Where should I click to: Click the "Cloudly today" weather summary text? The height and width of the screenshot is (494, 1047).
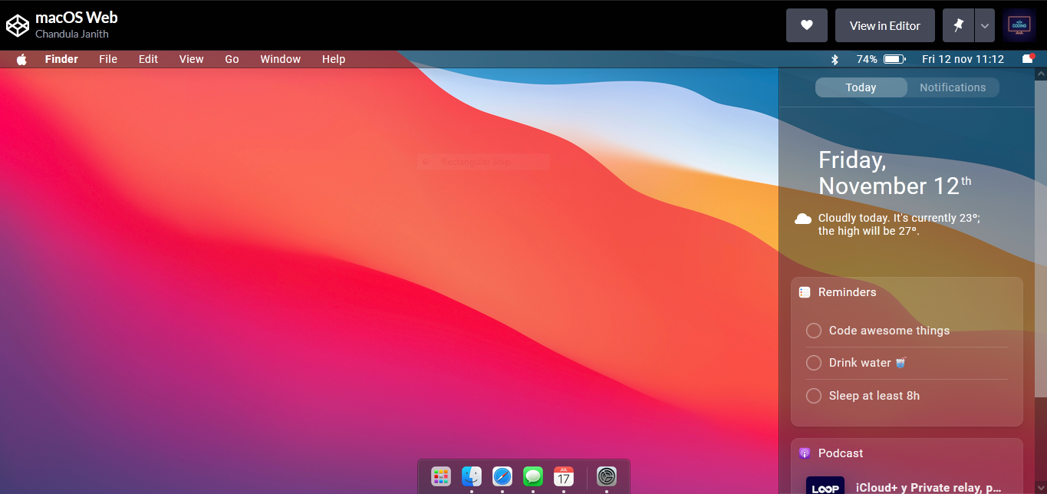coord(899,224)
